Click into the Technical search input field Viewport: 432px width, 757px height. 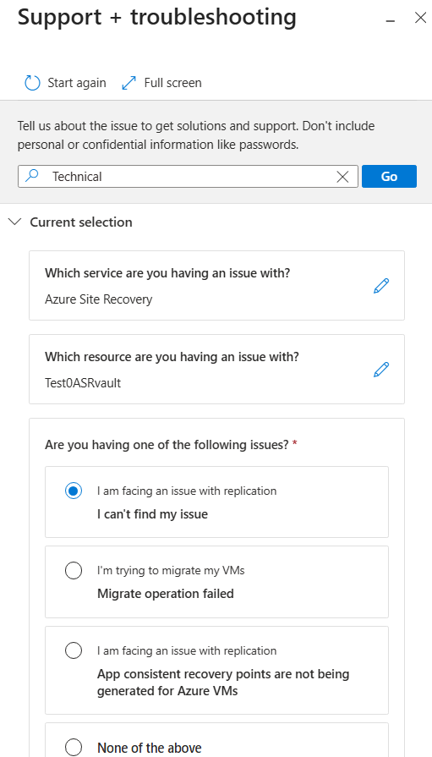point(189,176)
